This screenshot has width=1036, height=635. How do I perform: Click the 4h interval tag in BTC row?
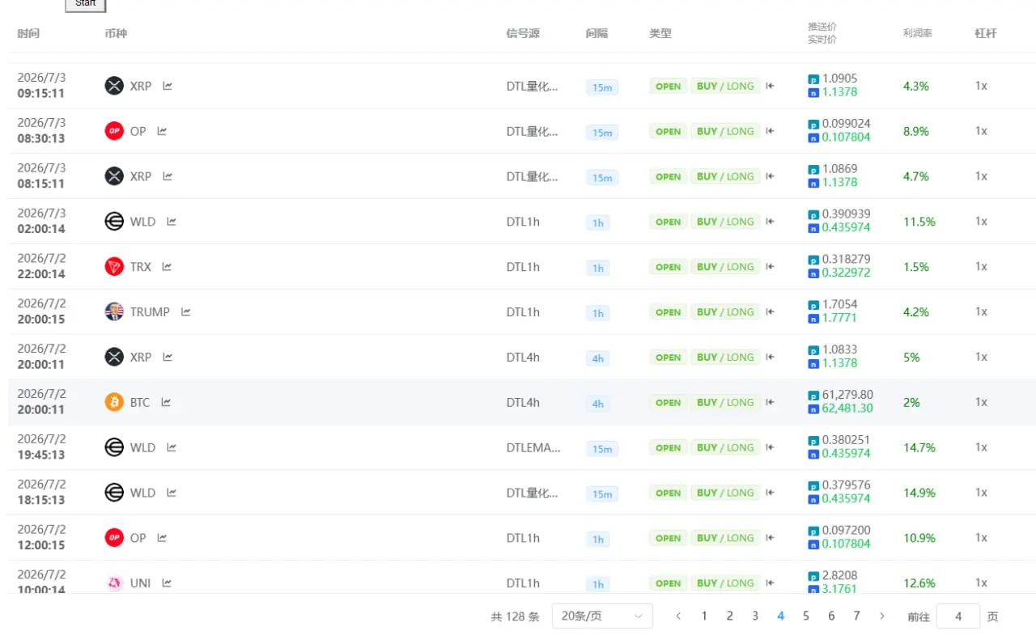point(597,404)
